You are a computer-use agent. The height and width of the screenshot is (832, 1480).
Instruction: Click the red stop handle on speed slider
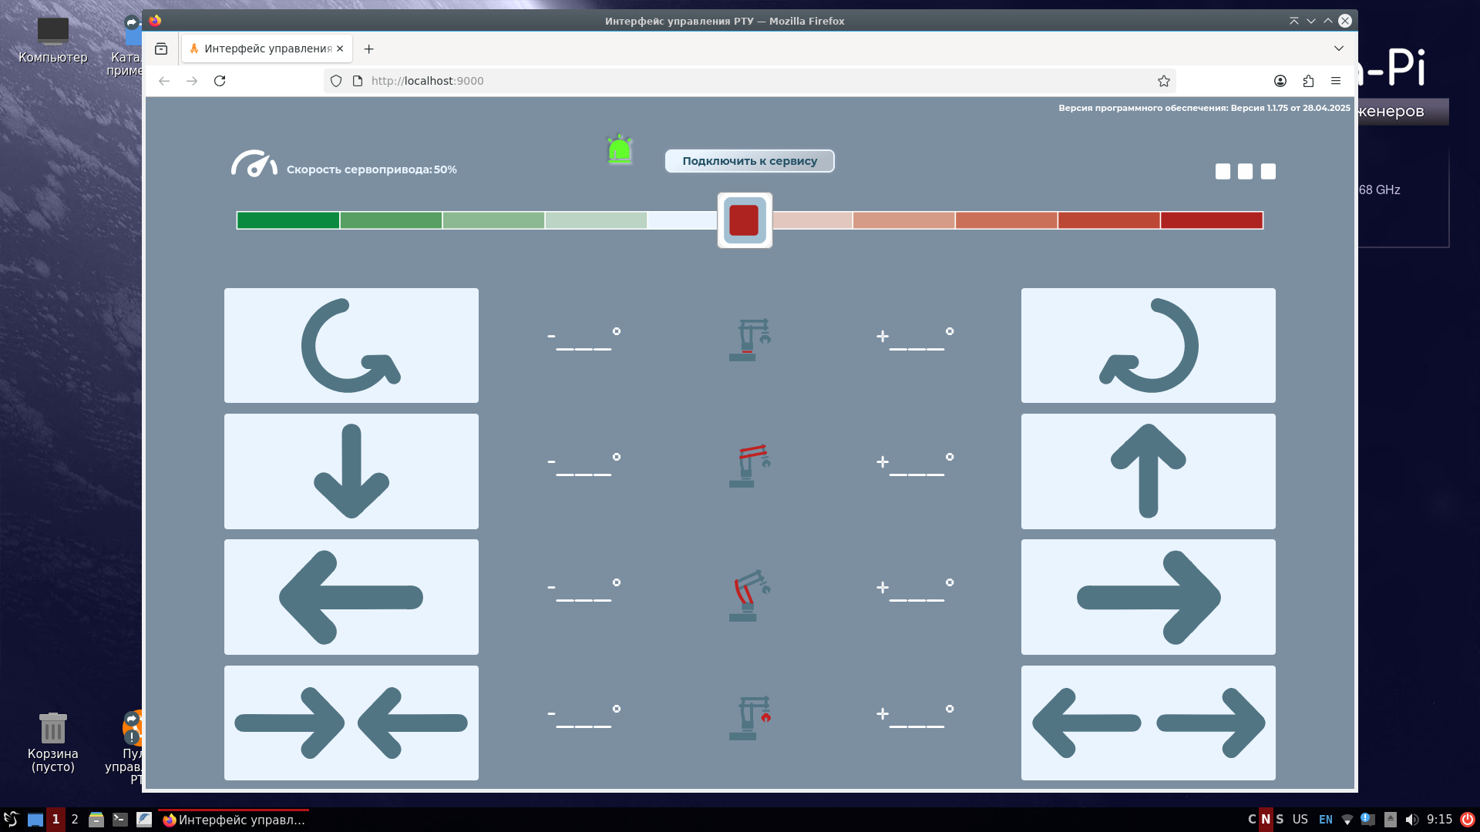click(x=744, y=220)
